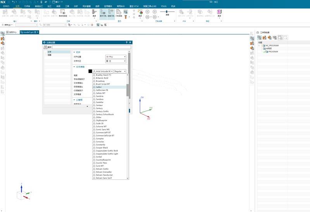Click the geometry view icon in navigator
310x212 pixels.
tap(269, 37)
